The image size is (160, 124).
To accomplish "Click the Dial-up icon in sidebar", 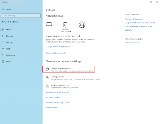I will pyautogui.click(x=3, y=42).
